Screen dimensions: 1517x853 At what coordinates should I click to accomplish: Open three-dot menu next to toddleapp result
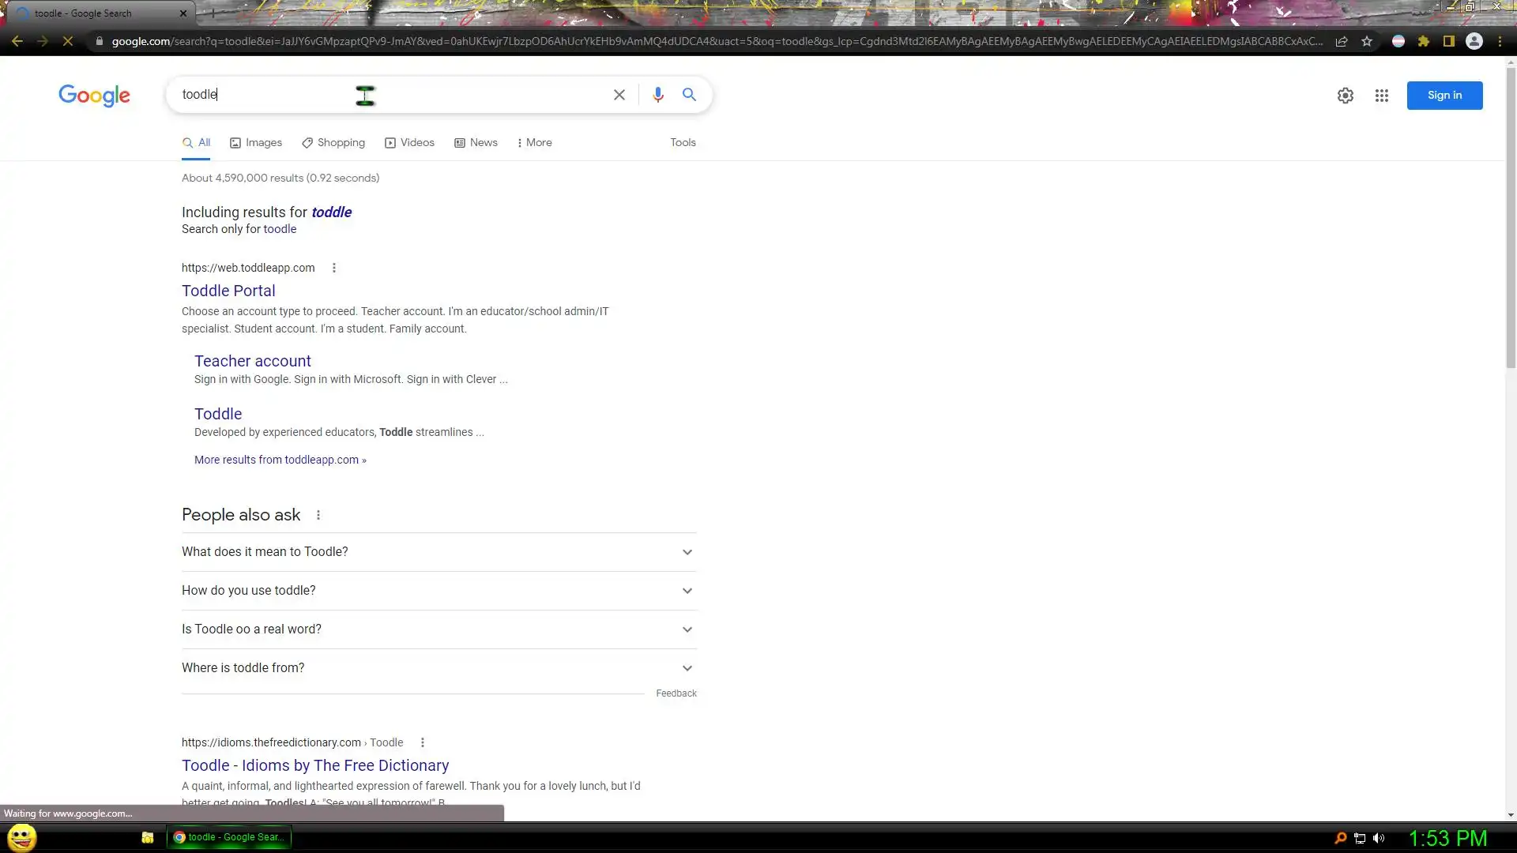pos(334,268)
